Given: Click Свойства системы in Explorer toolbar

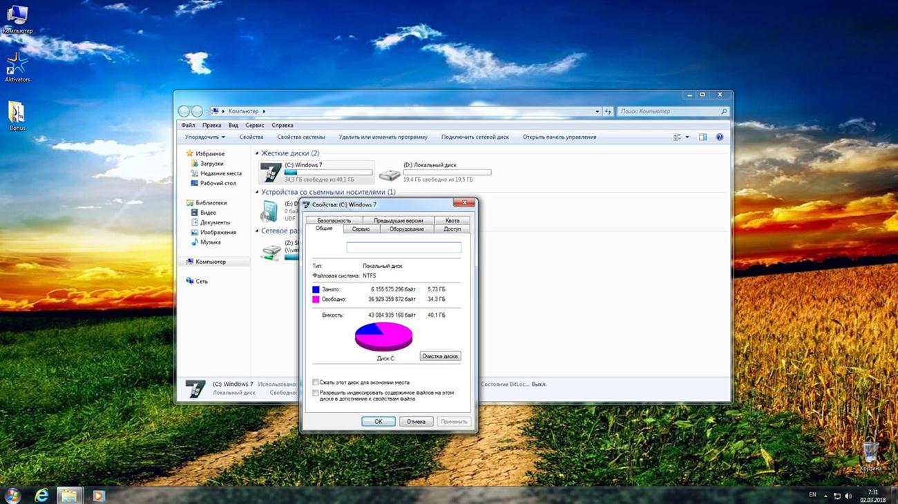Looking at the screenshot, I should pos(301,137).
